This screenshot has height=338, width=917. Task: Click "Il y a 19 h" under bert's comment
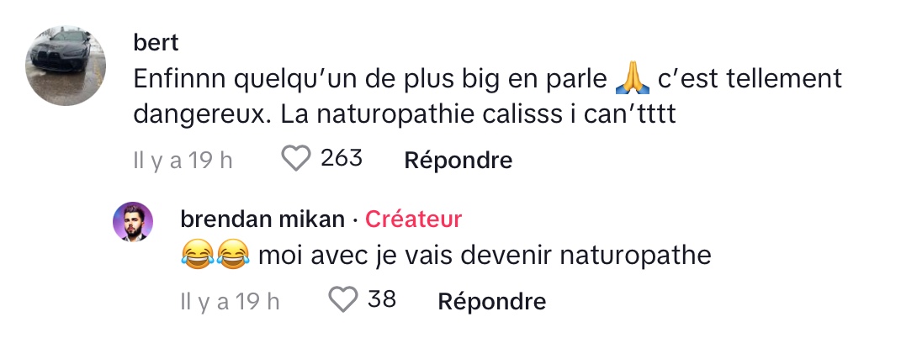[x=183, y=160]
